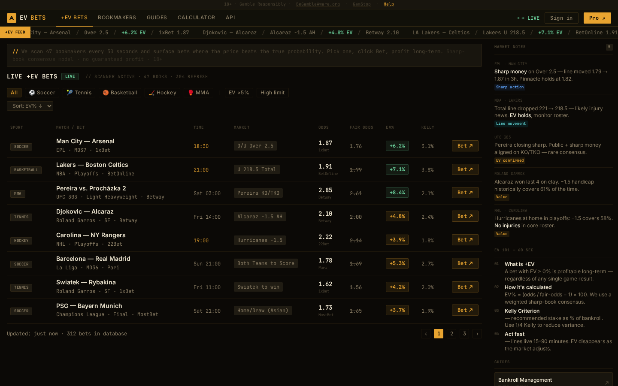
Task: Click the LIVE indicator in header
Action: [528, 18]
